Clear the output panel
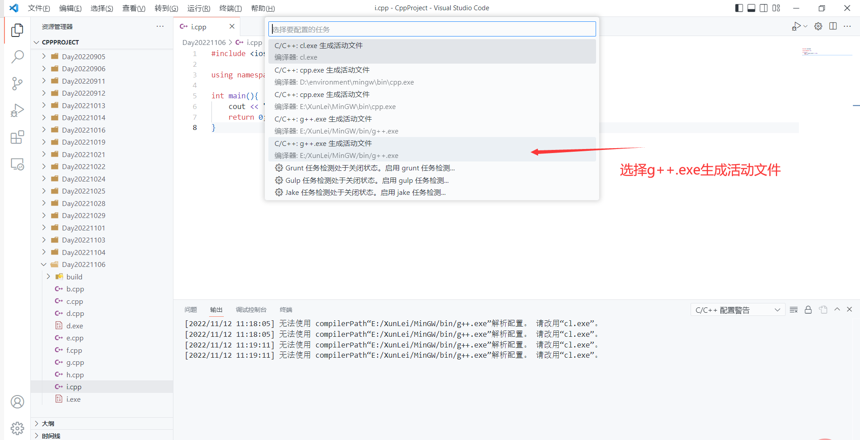This screenshot has height=440, width=860. tap(794, 310)
